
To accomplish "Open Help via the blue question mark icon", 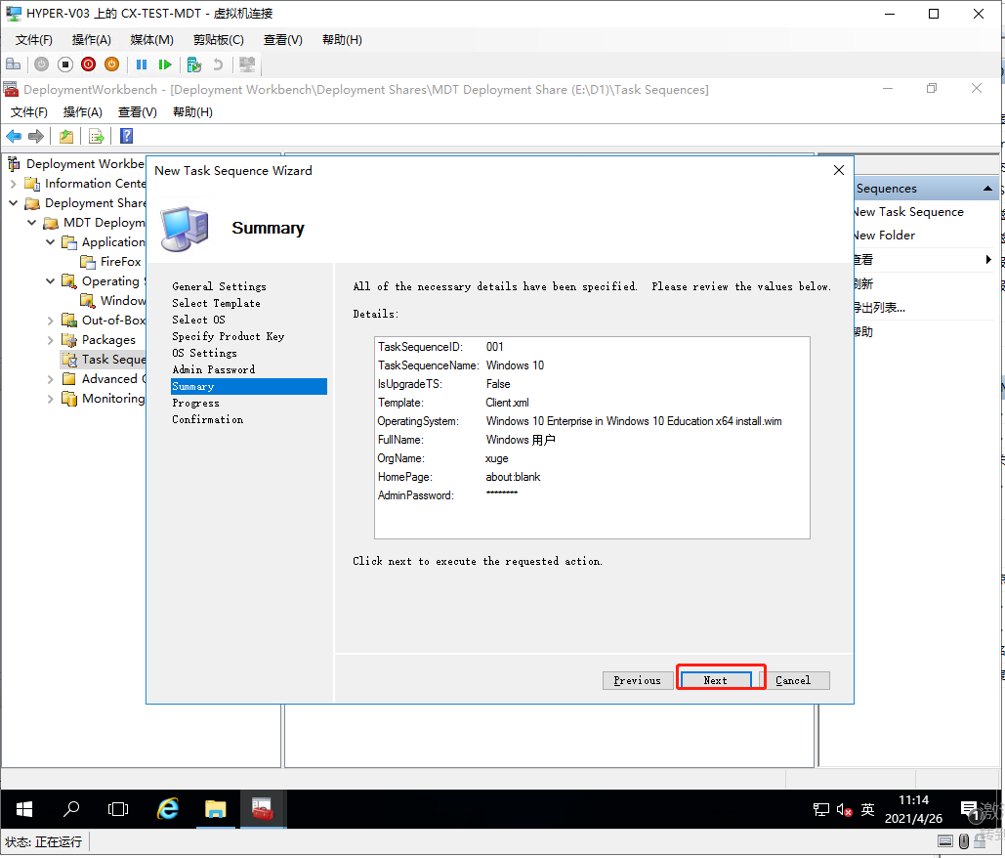I will tap(126, 136).
